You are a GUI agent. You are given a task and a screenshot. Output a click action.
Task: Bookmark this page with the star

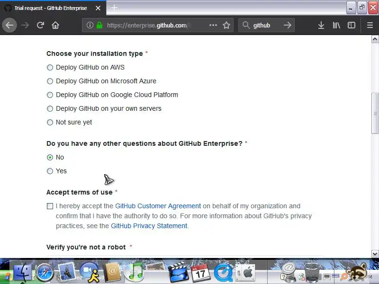click(x=226, y=25)
